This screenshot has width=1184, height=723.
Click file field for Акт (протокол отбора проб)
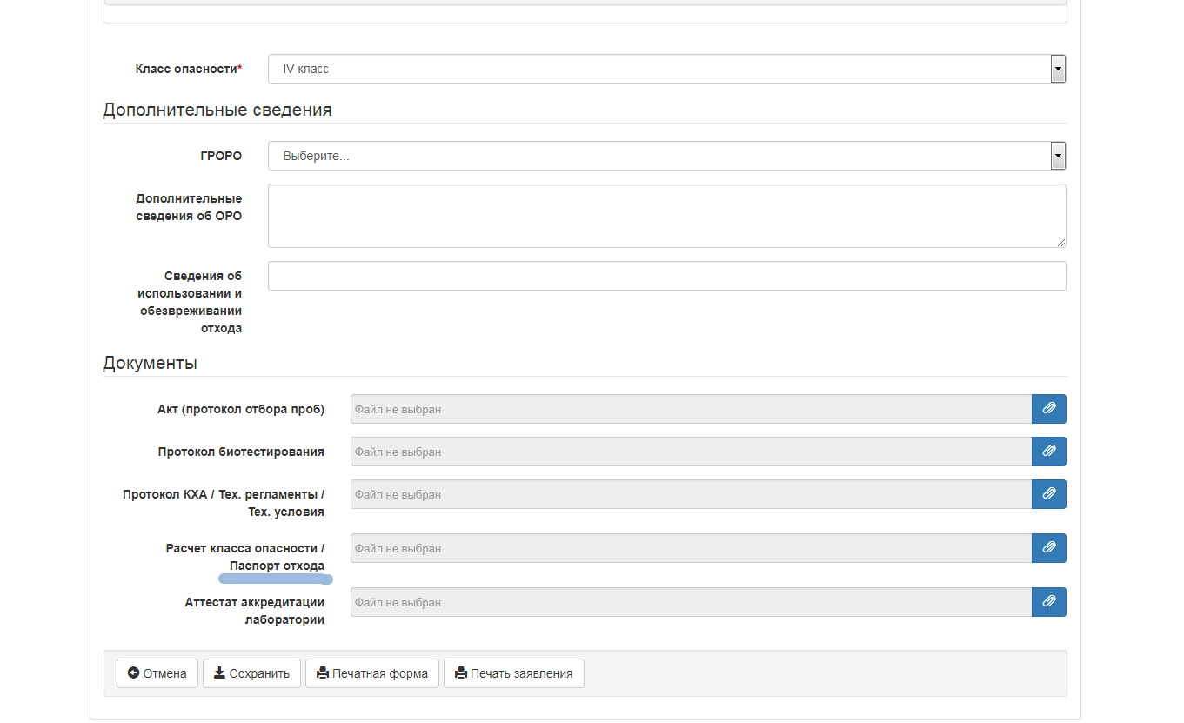pos(691,409)
